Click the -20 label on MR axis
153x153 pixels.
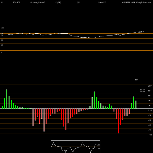pos(149,115)
